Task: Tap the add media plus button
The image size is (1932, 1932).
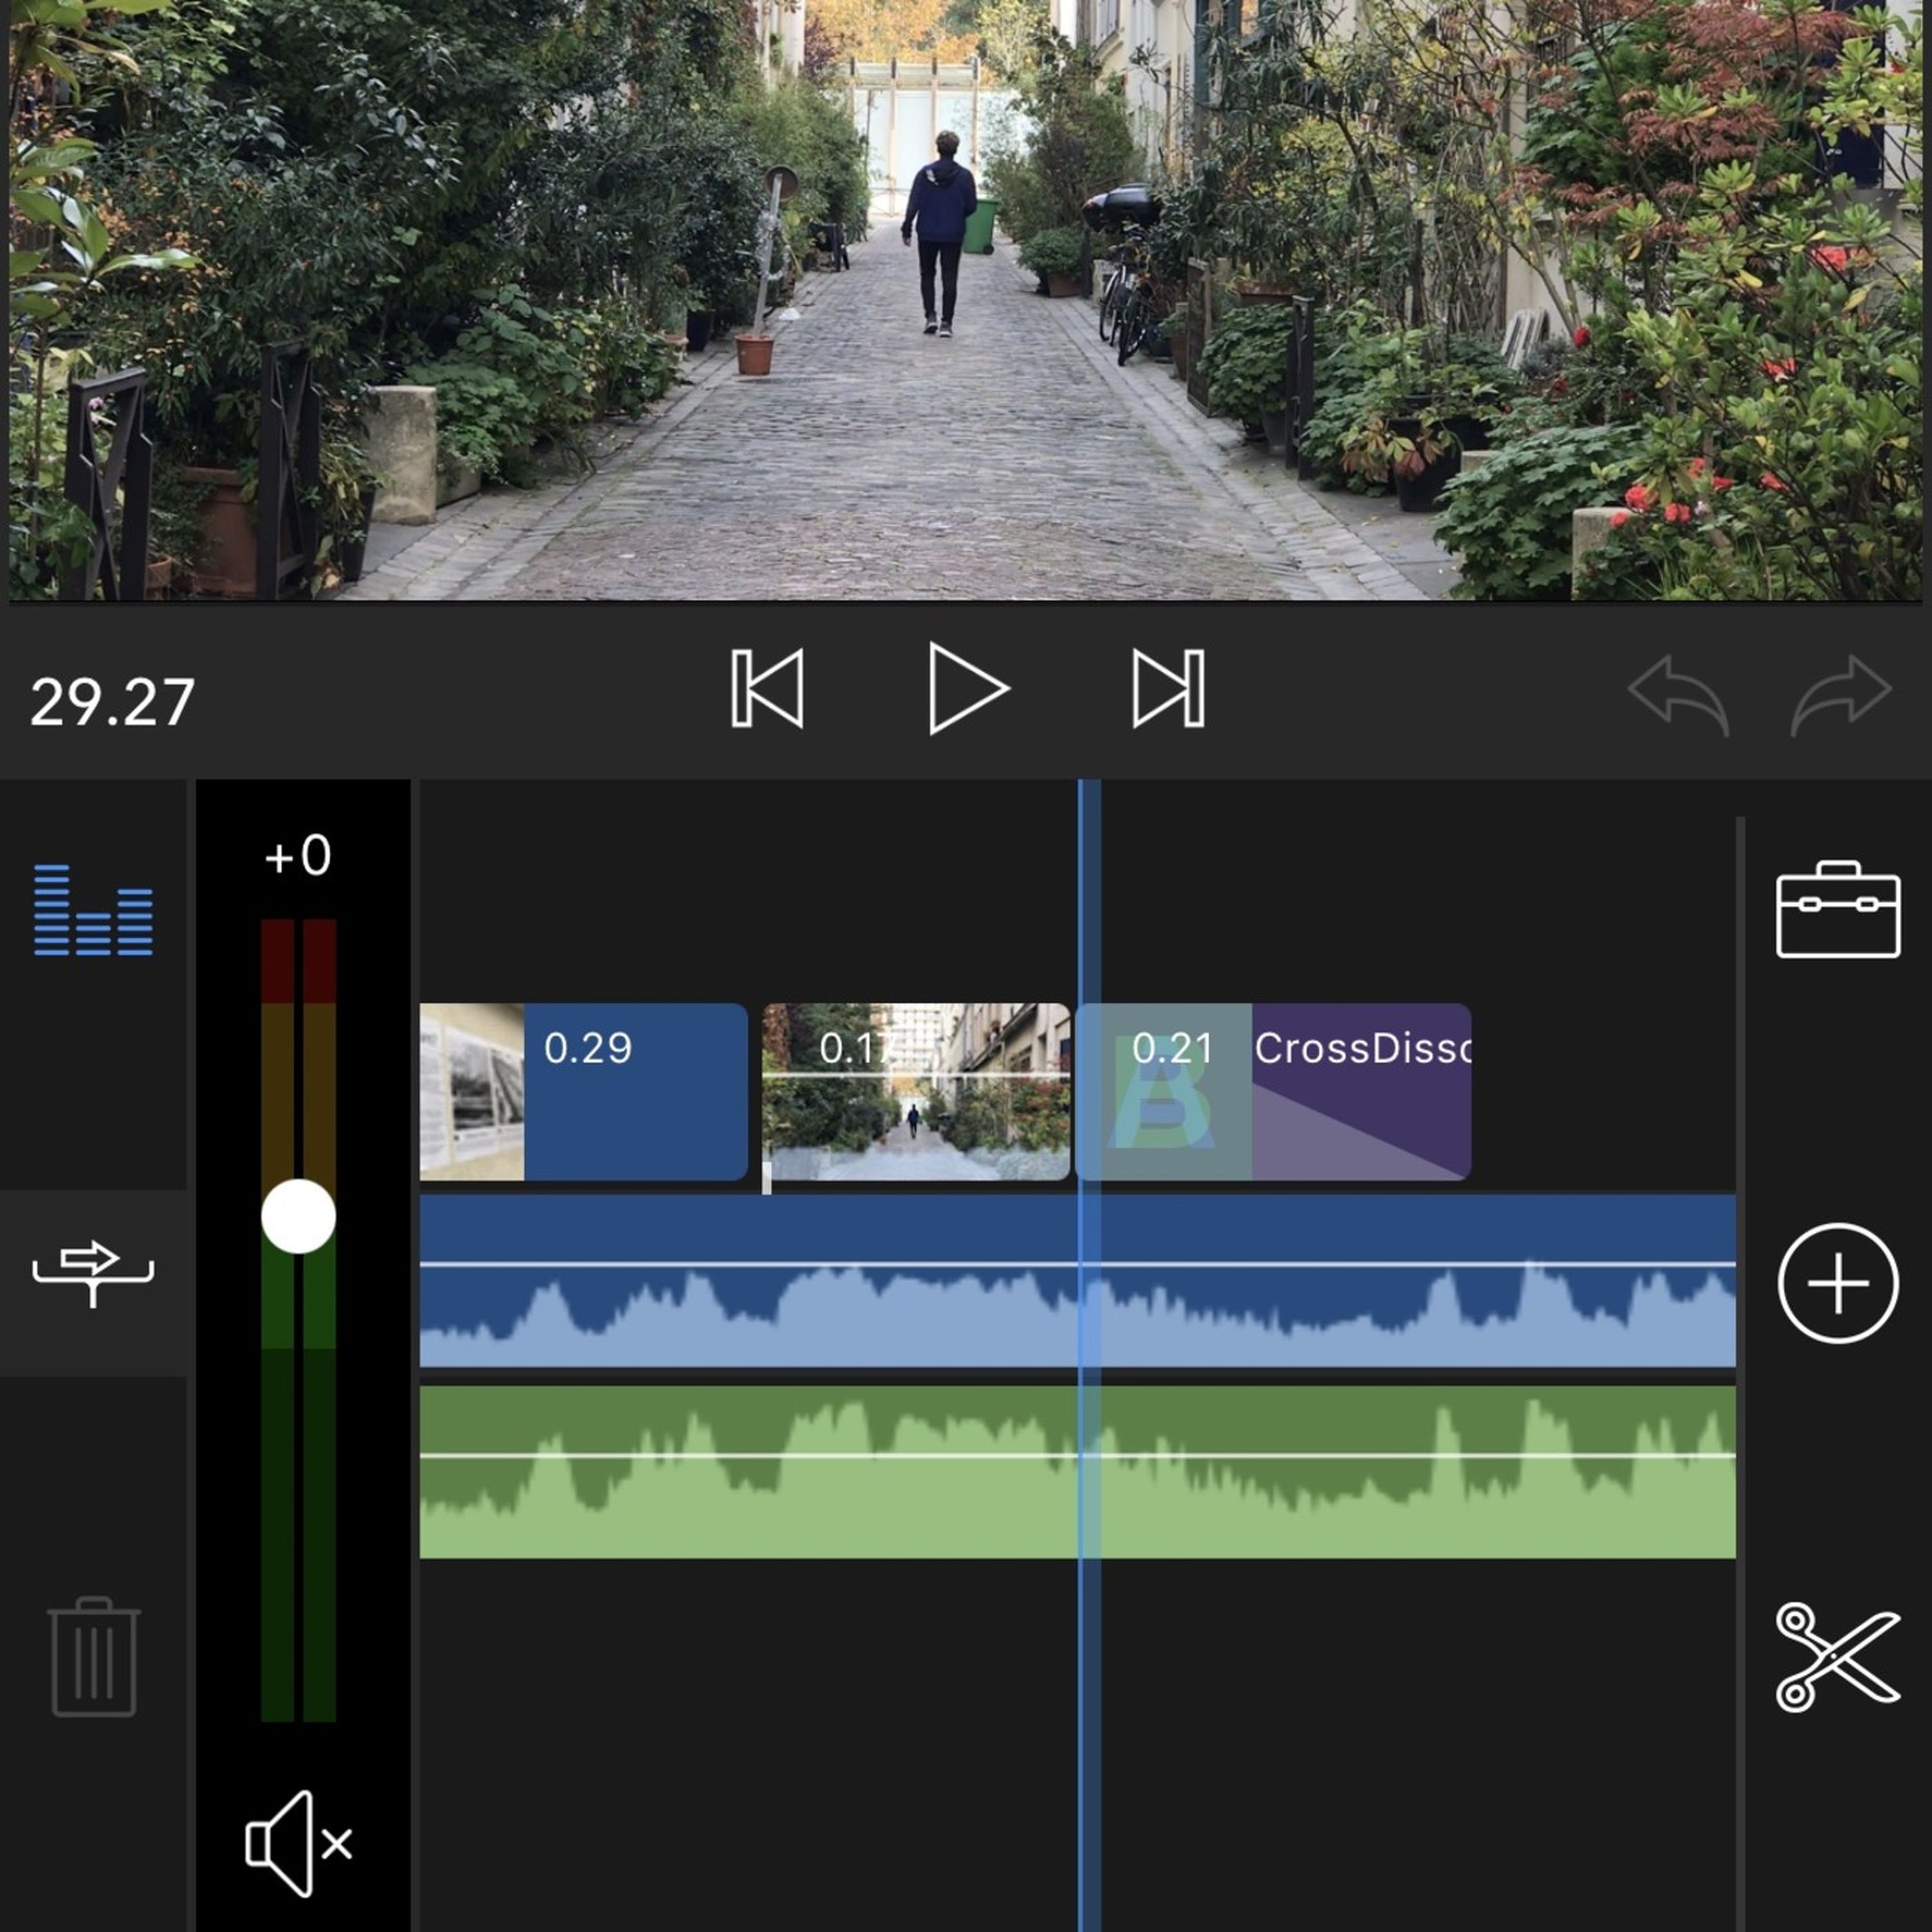Action: 1838,1283
